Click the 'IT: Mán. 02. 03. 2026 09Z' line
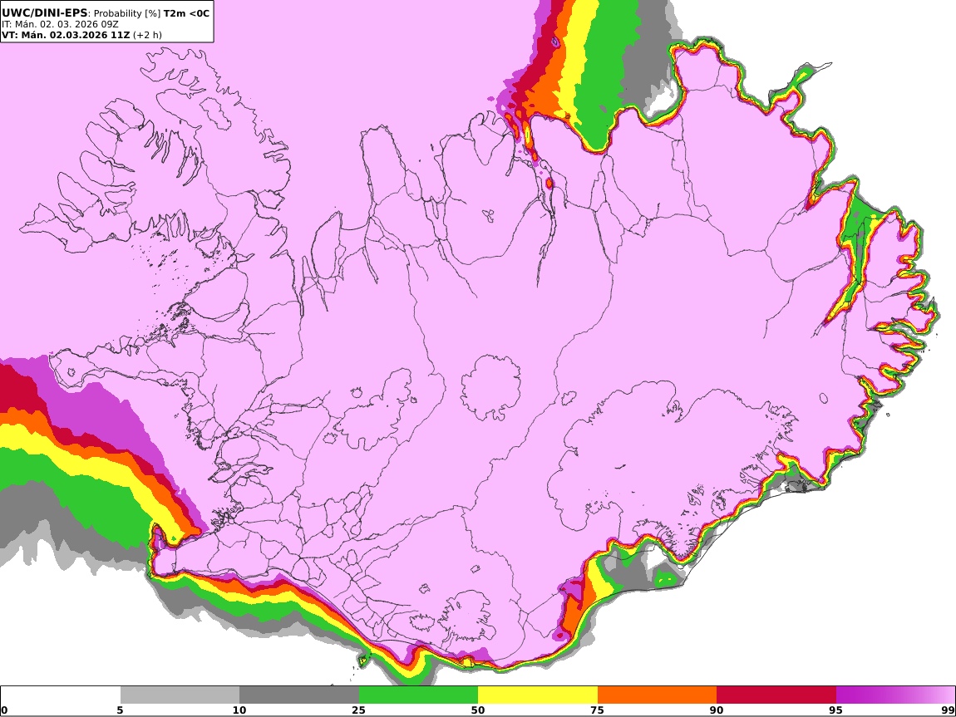 60,24
